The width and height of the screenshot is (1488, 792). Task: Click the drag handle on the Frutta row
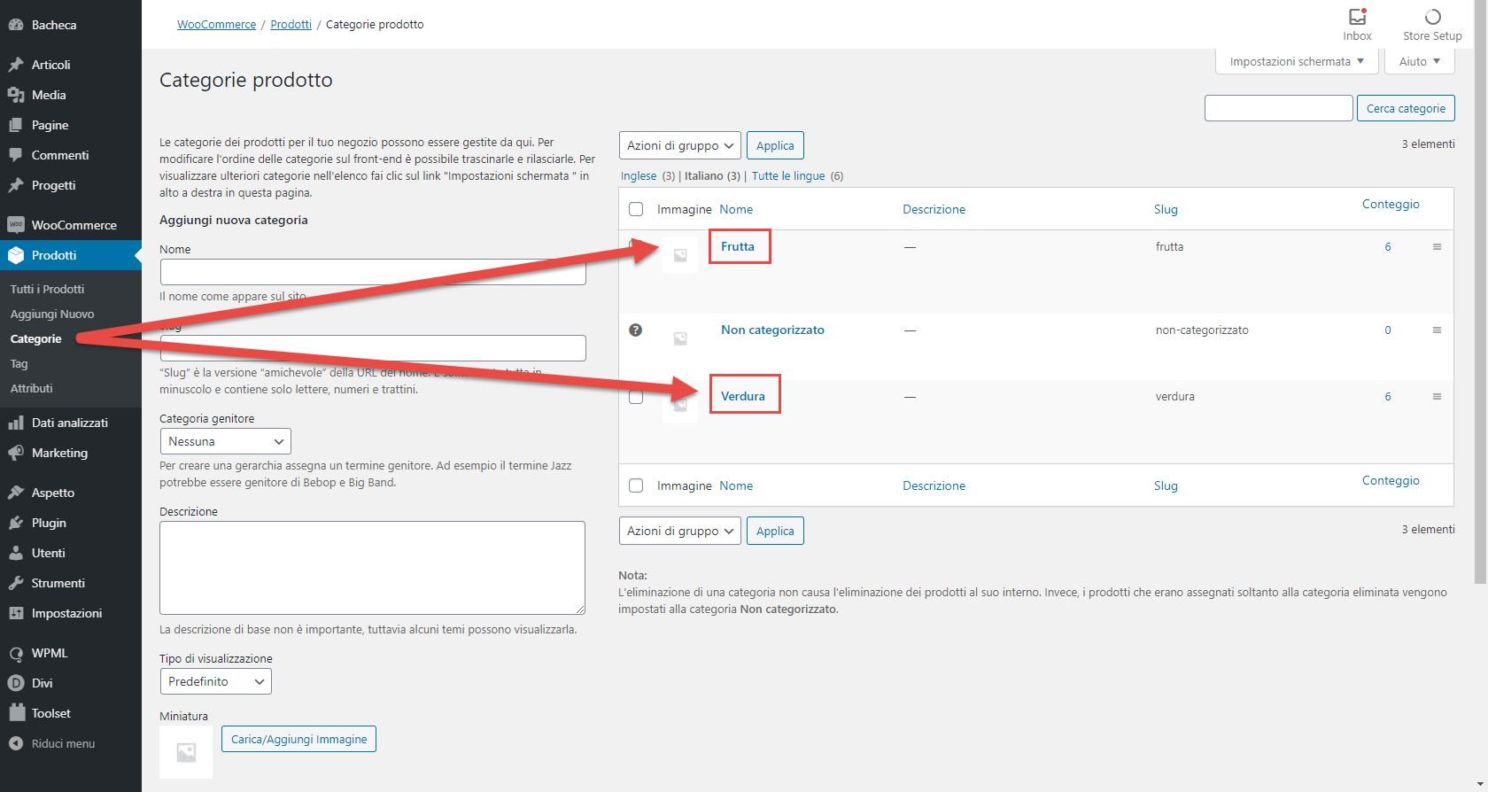tap(1437, 247)
